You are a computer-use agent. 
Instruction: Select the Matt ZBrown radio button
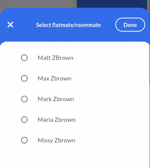(24, 58)
